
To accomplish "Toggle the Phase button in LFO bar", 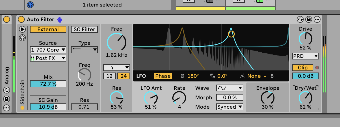I will pyautogui.click(x=163, y=76).
